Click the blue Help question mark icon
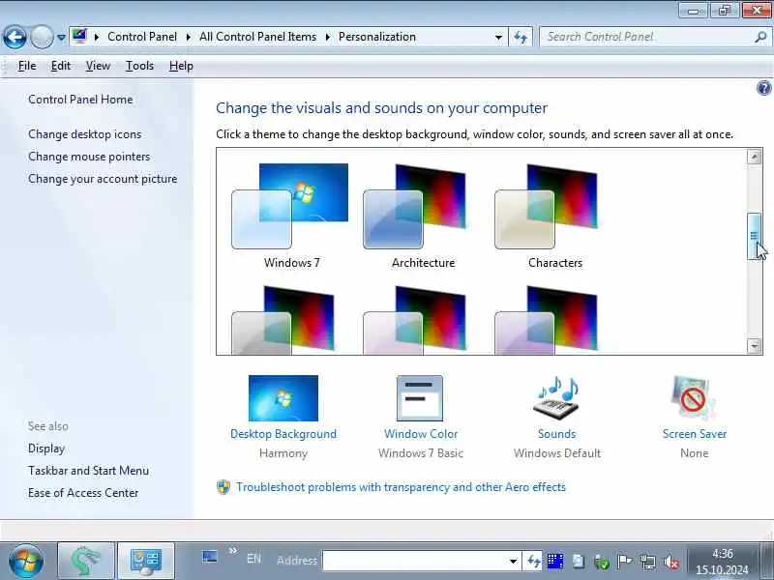The width and height of the screenshot is (774, 580). [763, 88]
